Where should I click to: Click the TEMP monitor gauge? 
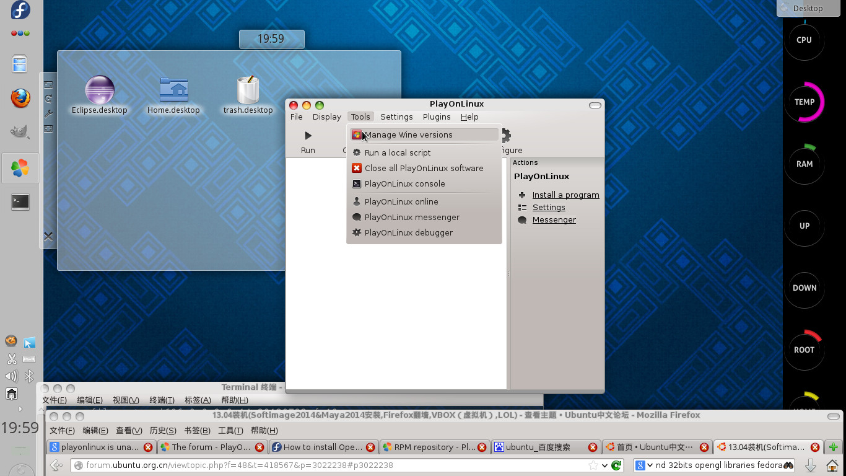[x=805, y=102]
